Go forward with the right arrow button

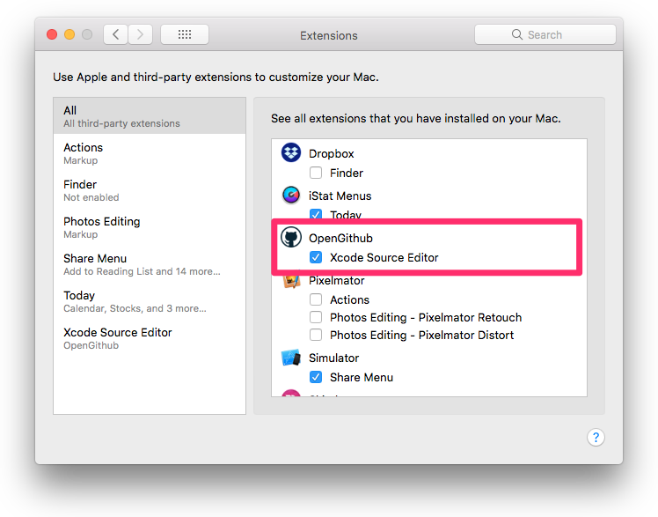[x=140, y=34]
